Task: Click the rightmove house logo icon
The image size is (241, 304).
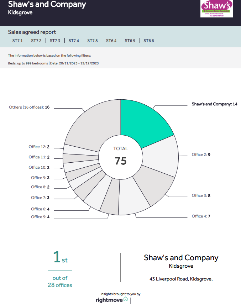Action: [x=126, y=299]
